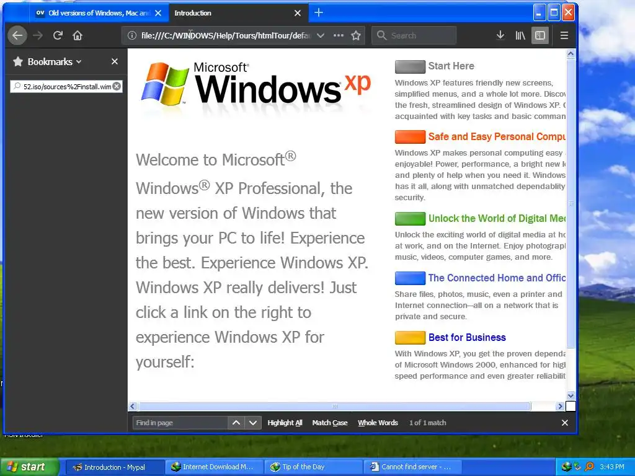Image resolution: width=635 pixels, height=476 pixels.
Task: Click the globe network tray icon
Action: tap(566, 467)
